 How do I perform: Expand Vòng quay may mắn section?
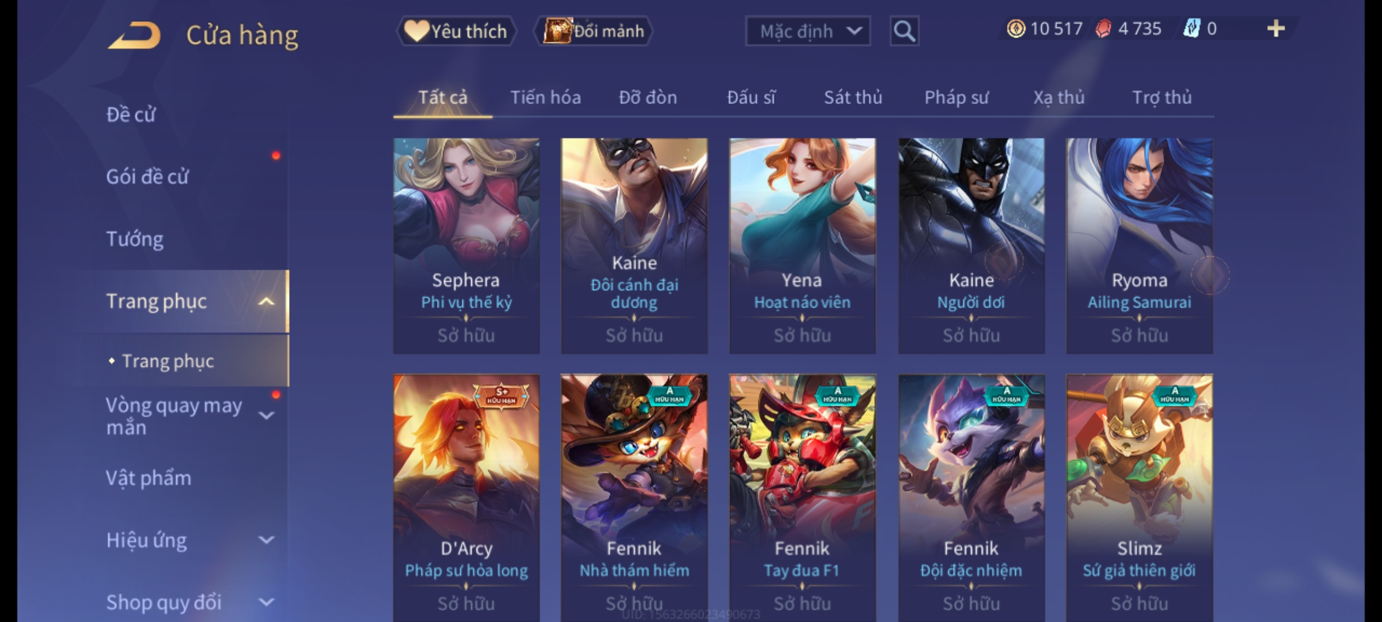click(266, 415)
